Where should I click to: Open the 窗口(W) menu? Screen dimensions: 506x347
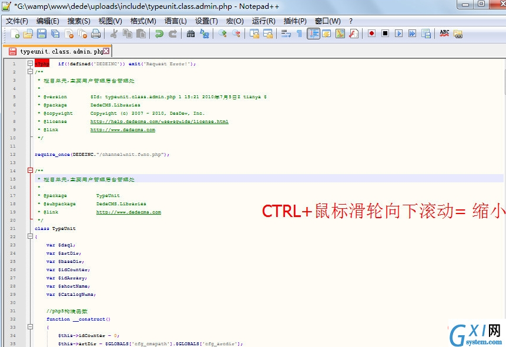coord(327,21)
